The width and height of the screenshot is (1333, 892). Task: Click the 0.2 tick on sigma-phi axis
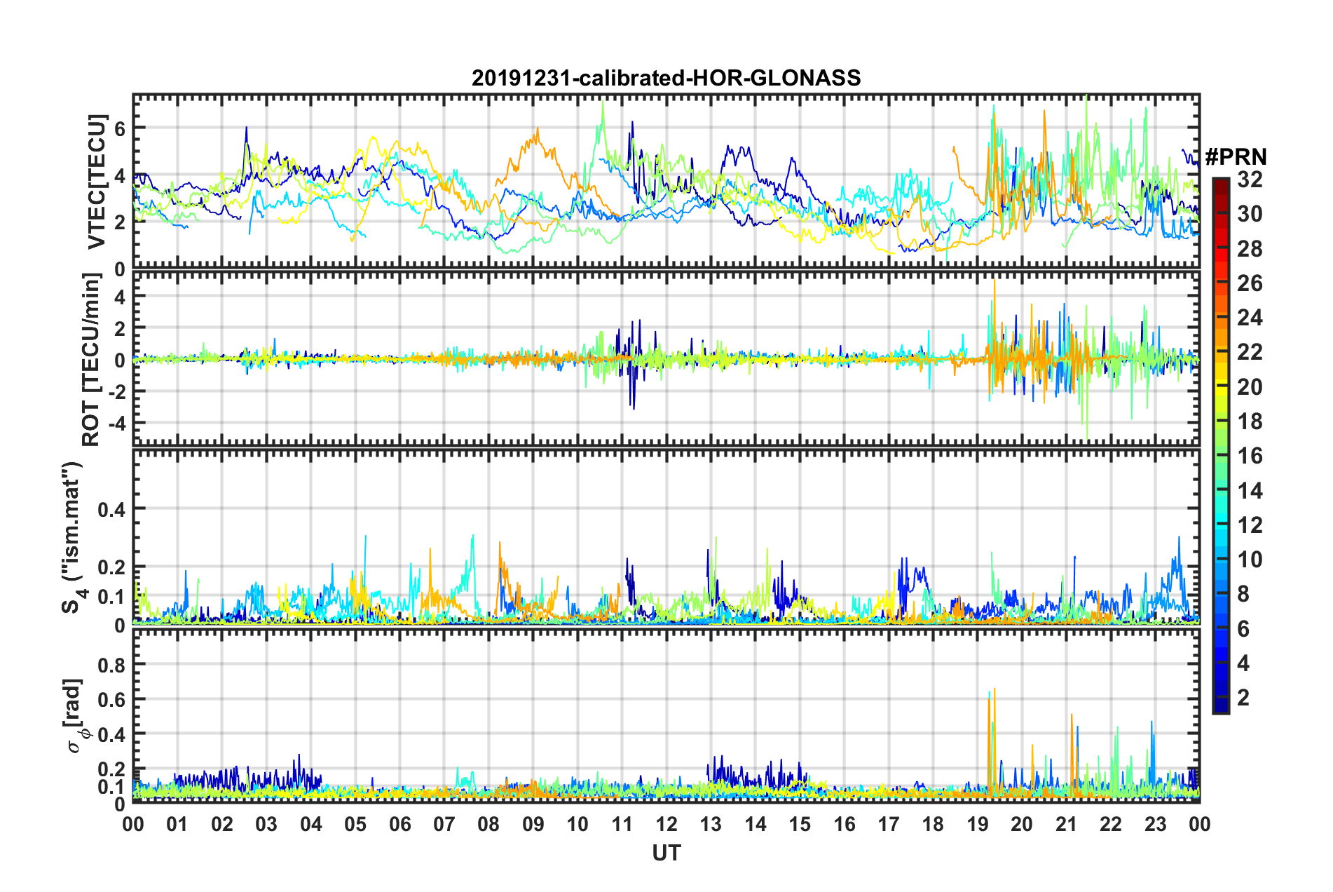click(x=112, y=769)
